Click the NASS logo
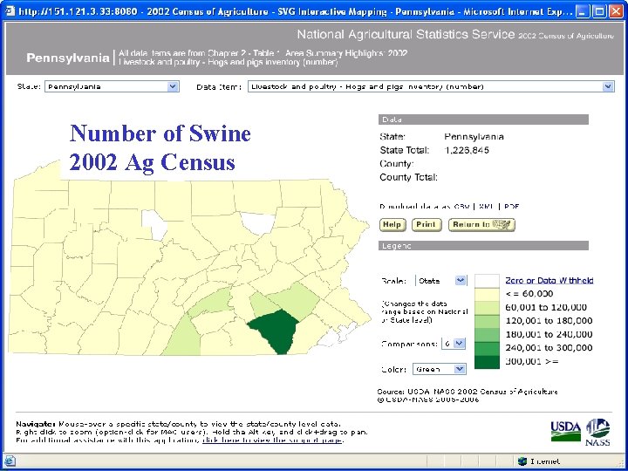The height and width of the screenshot is (471, 628). click(x=598, y=432)
